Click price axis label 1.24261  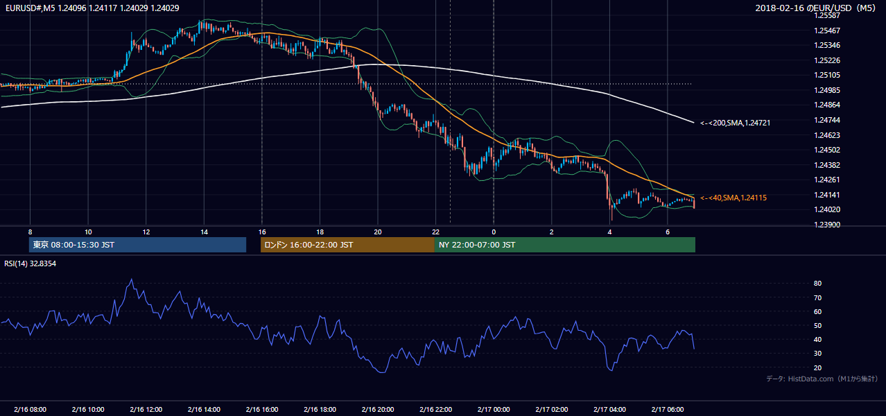(827, 180)
